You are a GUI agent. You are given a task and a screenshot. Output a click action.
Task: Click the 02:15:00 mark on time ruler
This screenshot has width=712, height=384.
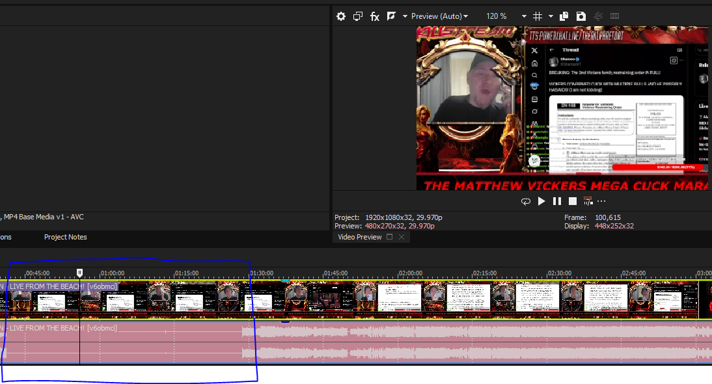(x=485, y=273)
